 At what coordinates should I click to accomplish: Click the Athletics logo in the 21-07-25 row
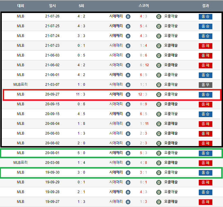tap(159, 26)
